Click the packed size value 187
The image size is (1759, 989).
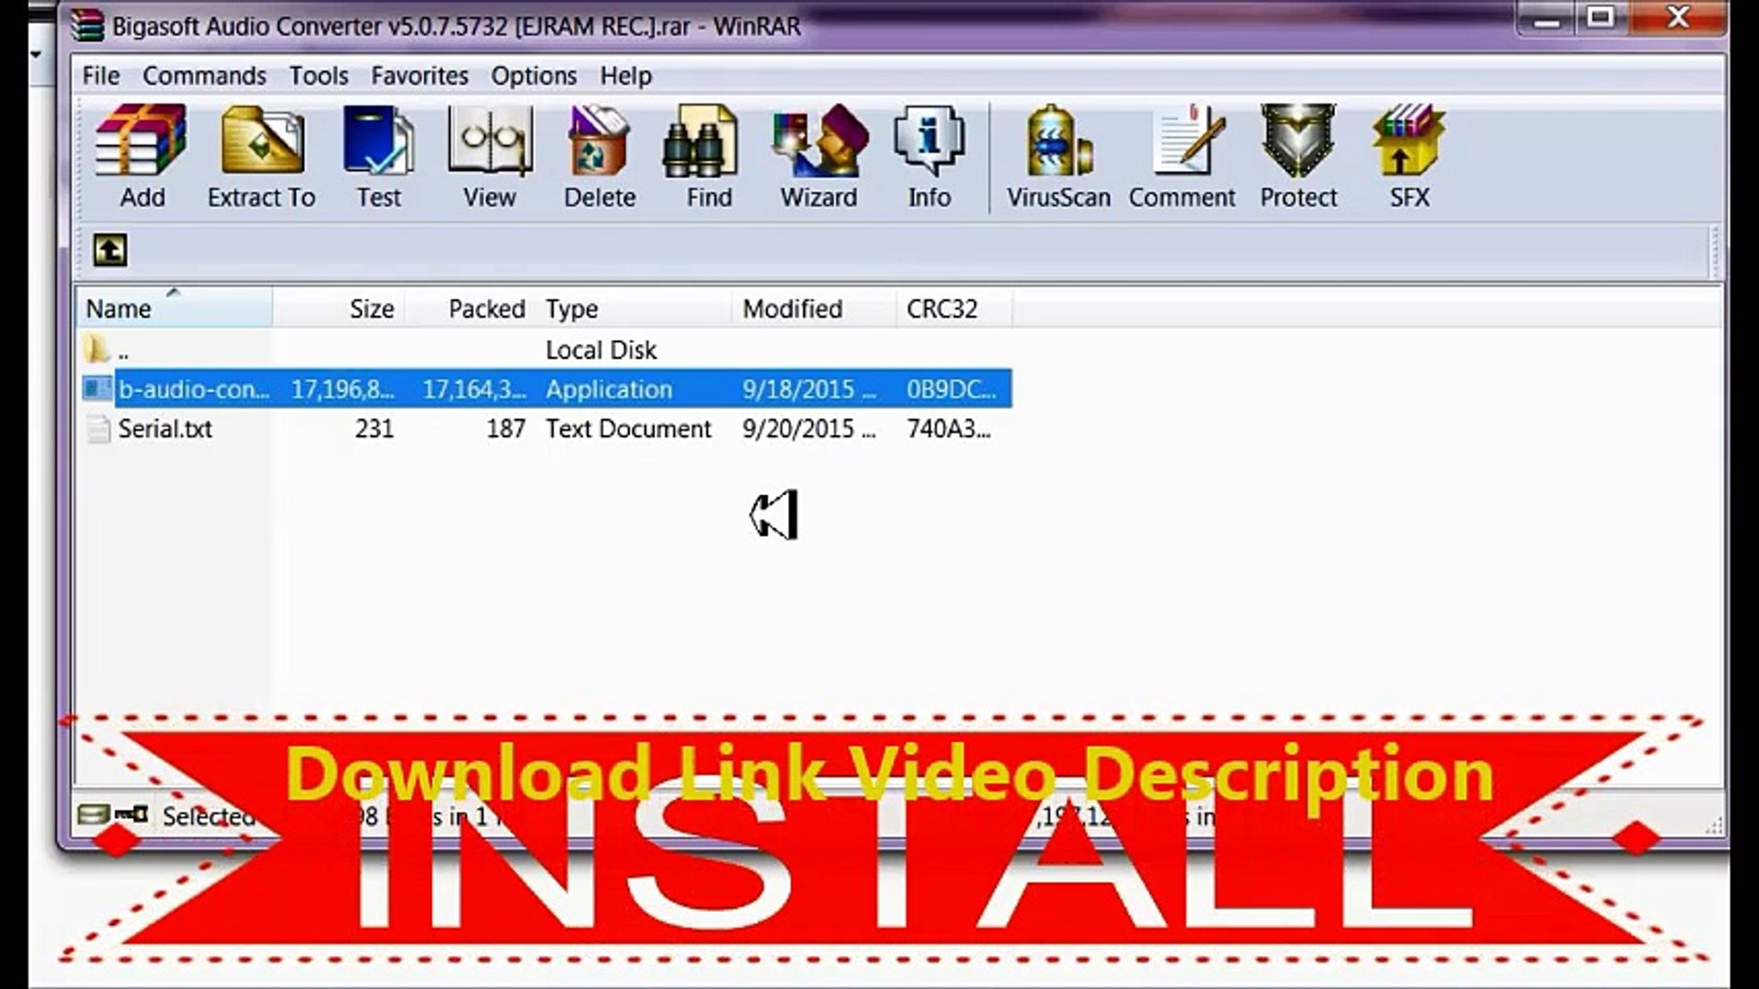click(506, 429)
